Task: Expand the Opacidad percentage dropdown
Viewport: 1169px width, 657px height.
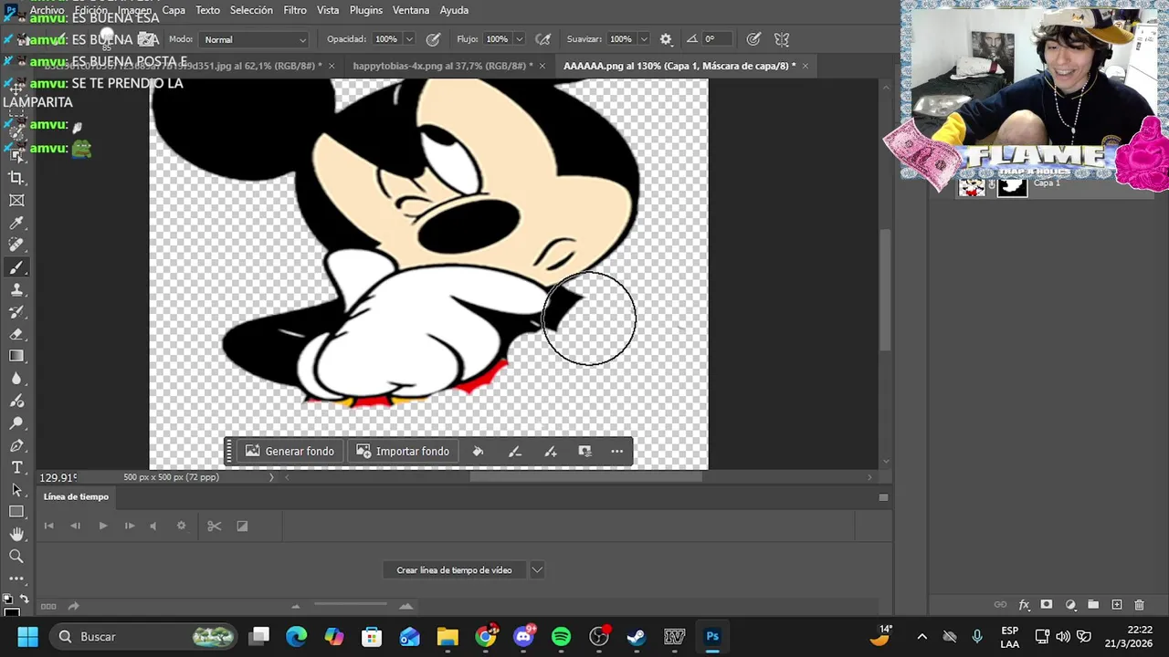Action: point(408,39)
